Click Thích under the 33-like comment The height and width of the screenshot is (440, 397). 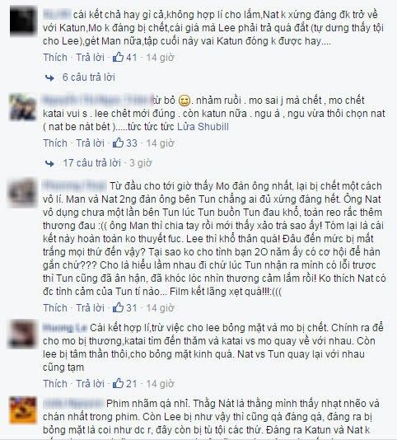pos(55,143)
